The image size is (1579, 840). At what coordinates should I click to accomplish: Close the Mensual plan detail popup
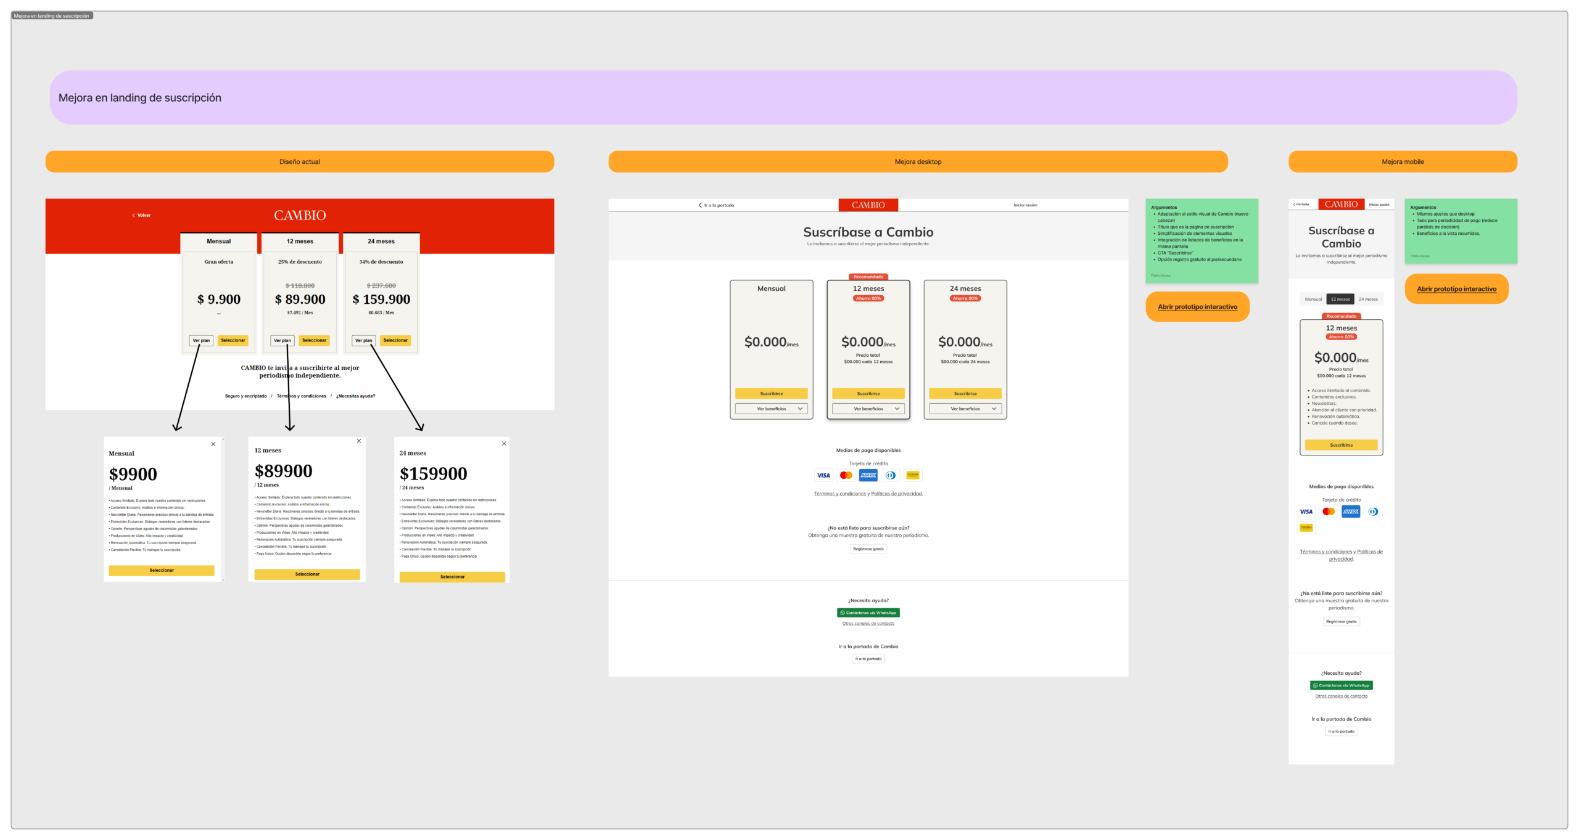coord(213,444)
